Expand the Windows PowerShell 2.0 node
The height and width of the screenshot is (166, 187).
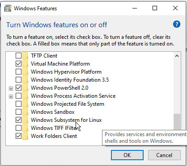pyautogui.click(x=11, y=88)
